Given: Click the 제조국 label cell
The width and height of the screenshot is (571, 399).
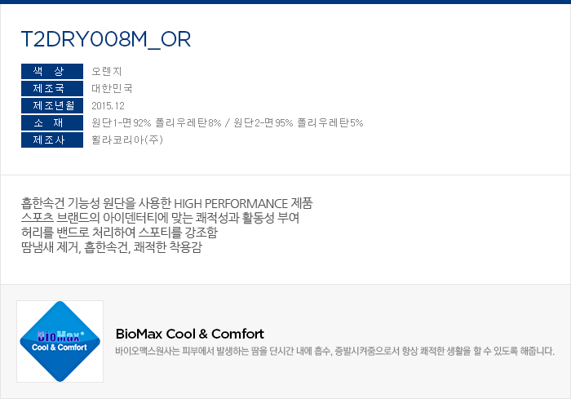Looking at the screenshot, I should coord(53,88).
